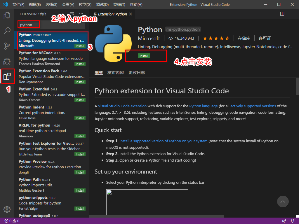Install Python for VSCode extension
Image resolution: width=299 pixels, height=224 pixels.
click(80, 64)
